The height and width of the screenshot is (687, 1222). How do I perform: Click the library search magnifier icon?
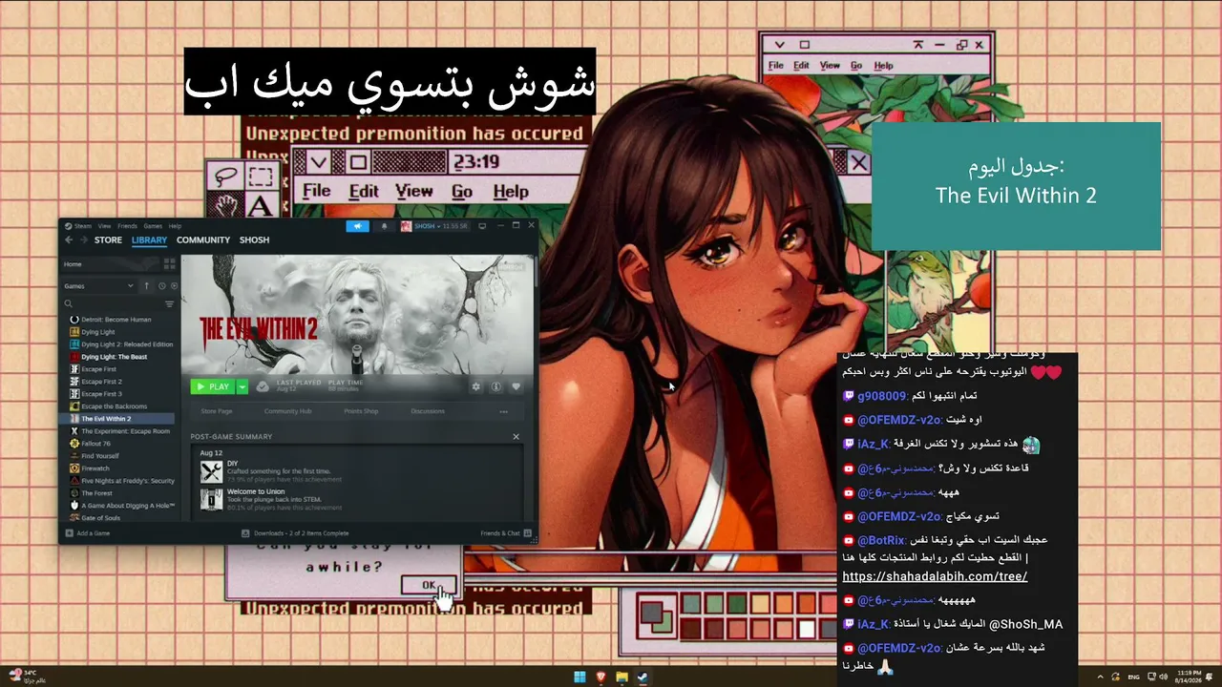(69, 303)
